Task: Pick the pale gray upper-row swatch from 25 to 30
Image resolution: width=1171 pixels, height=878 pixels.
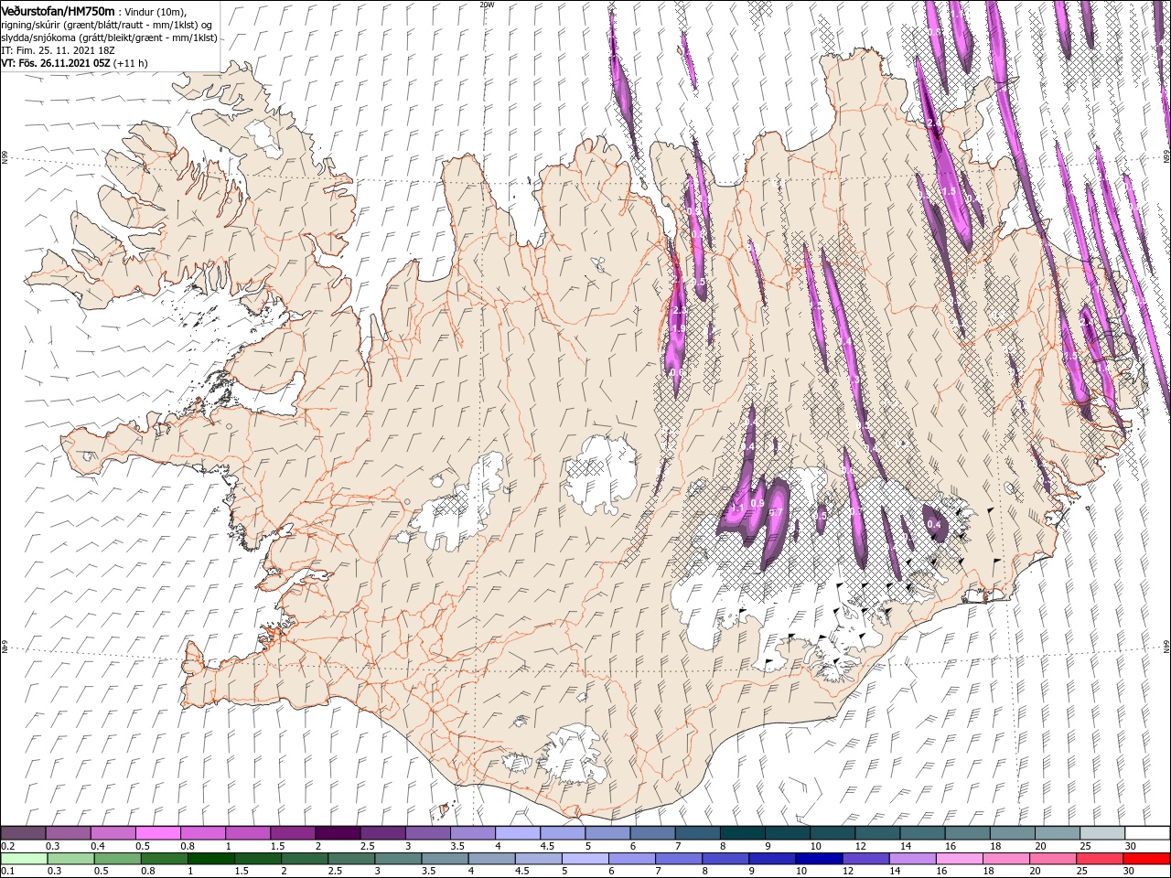Action: (x=1102, y=833)
